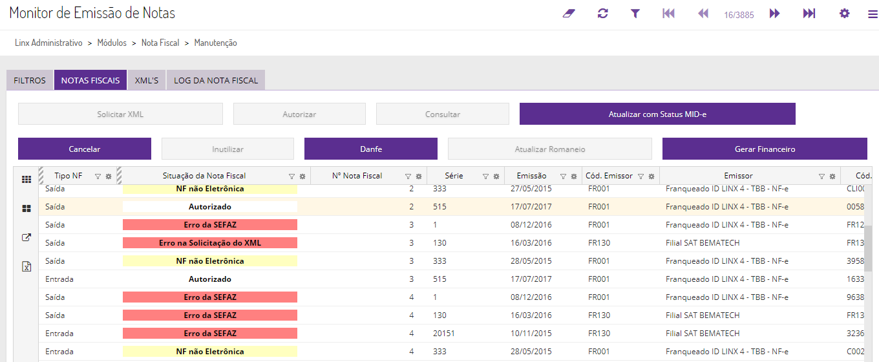Open the hamburger menu
Image resolution: width=879 pixels, height=362 pixels.
[873, 14]
